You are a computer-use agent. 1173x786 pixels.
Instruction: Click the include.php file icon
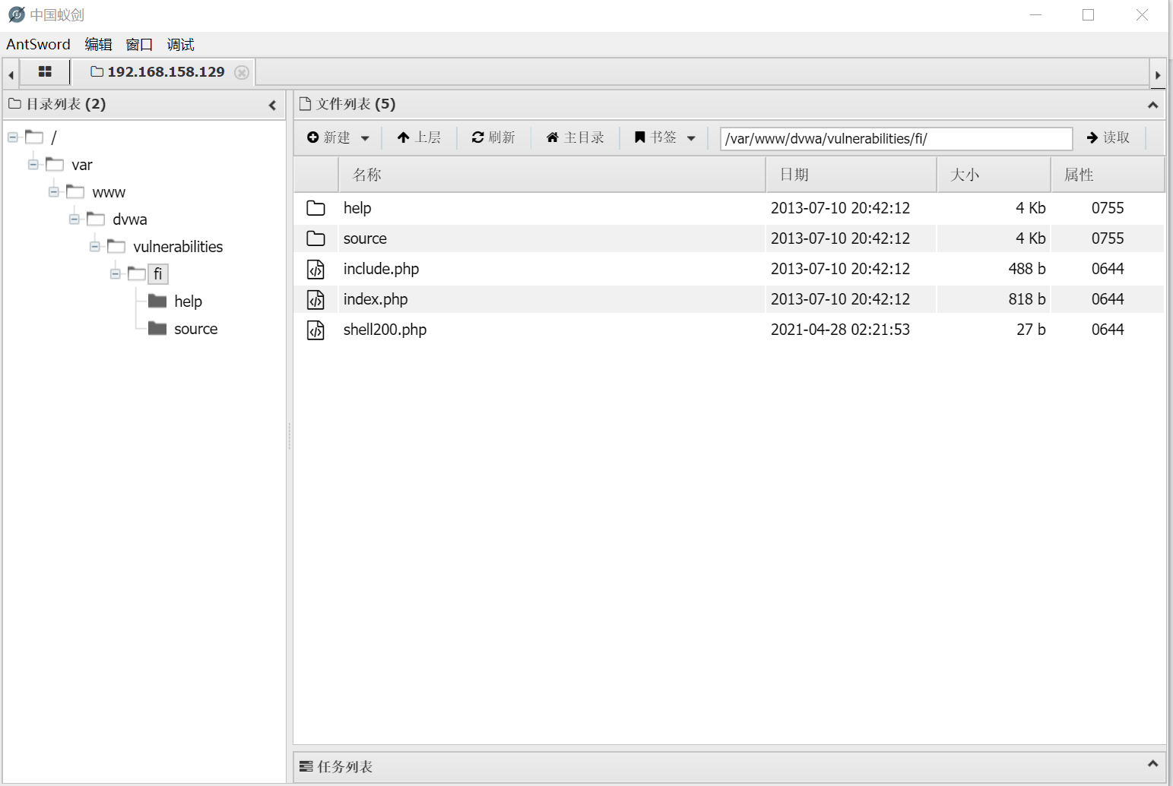[315, 269]
